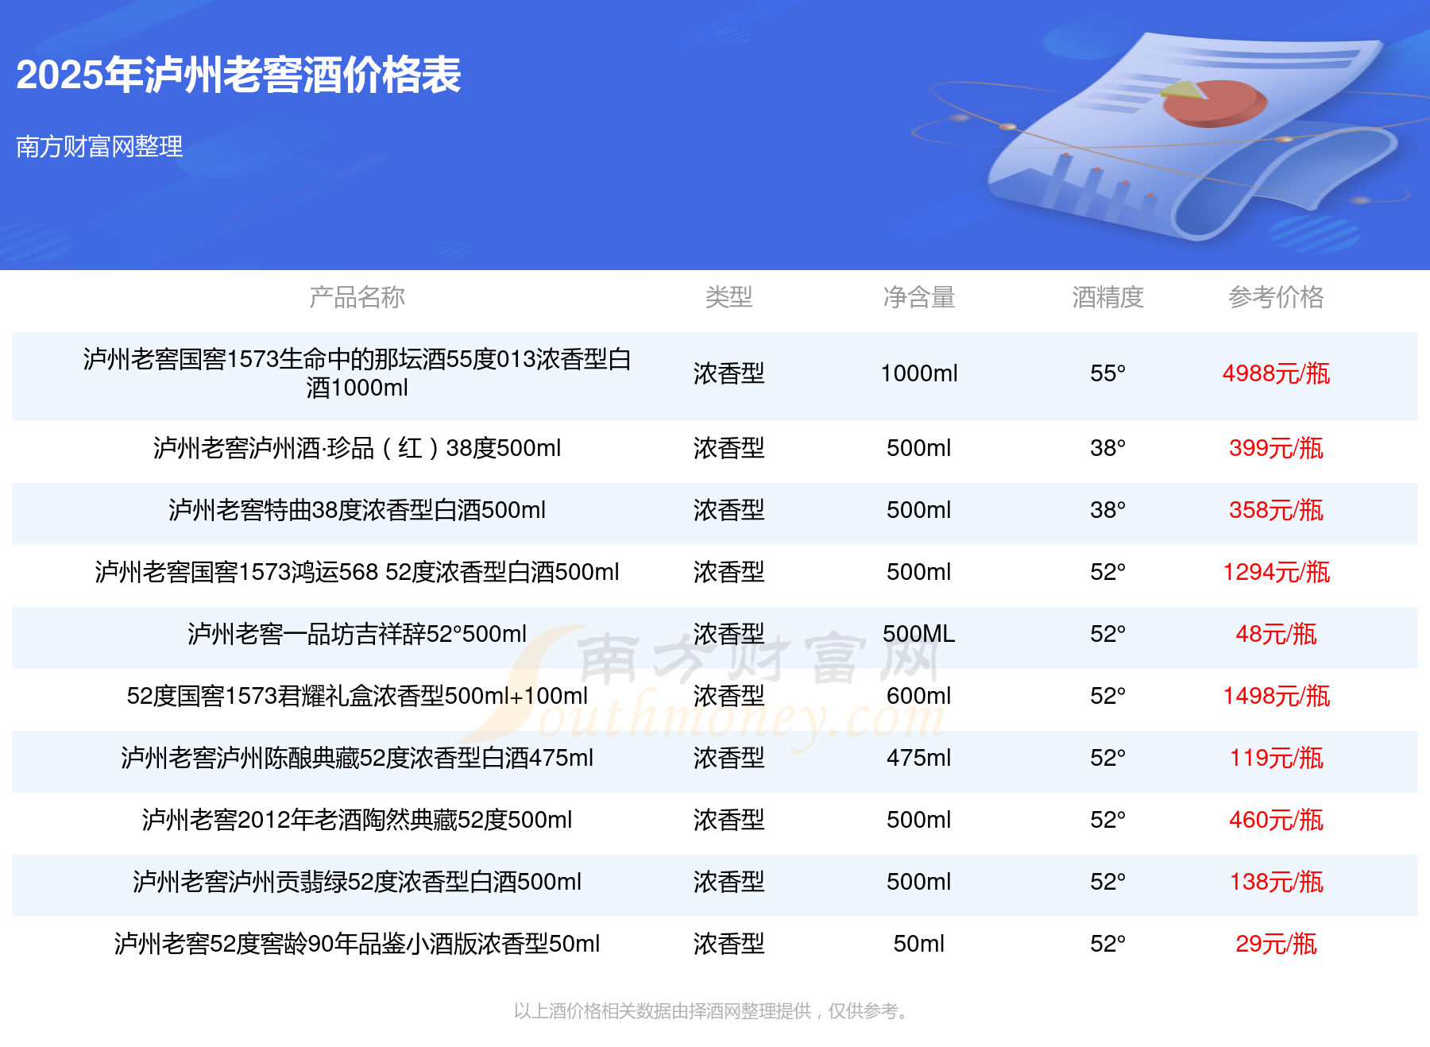Image resolution: width=1430 pixels, height=1047 pixels.
Task: Select 52° in the 陶然典藏 row
Action: click(1107, 820)
